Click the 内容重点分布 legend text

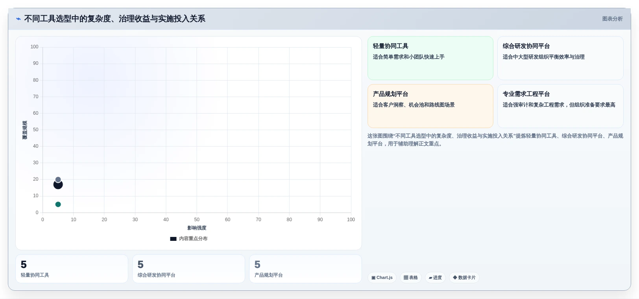193,239
